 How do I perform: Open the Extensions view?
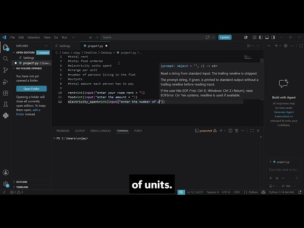click(6, 93)
